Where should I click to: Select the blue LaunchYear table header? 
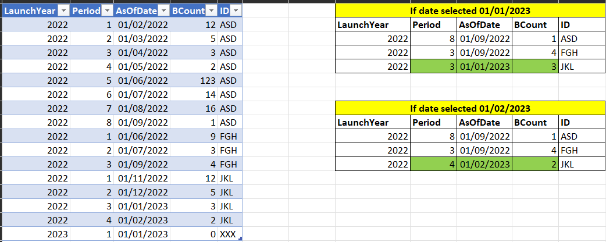36,11
